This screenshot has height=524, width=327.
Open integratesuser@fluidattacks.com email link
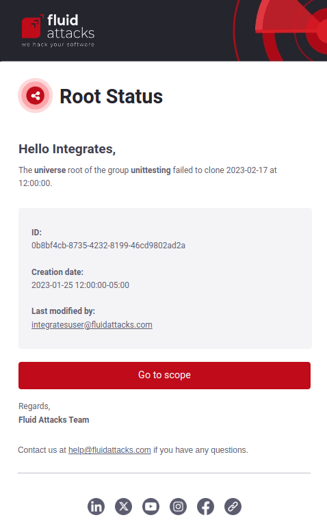[92, 325]
